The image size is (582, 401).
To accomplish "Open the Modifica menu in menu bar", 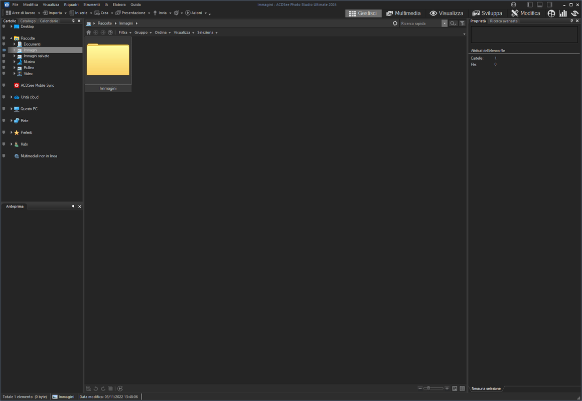I will (x=31, y=5).
